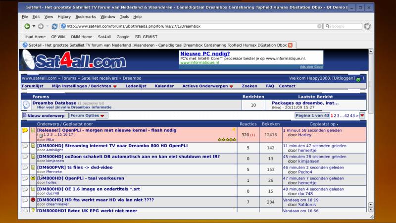Click the gear icon right of search
Viewport: 396px width, 223px height.
click(367, 26)
